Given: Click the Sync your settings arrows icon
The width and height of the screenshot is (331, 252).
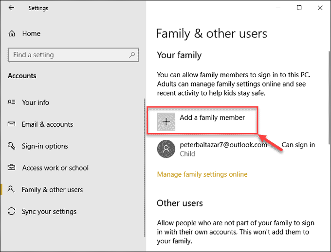Looking at the screenshot, I should (11, 211).
